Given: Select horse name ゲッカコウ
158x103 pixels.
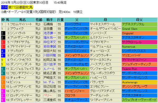Looking at the screenshot, I should (x=17, y=51).
